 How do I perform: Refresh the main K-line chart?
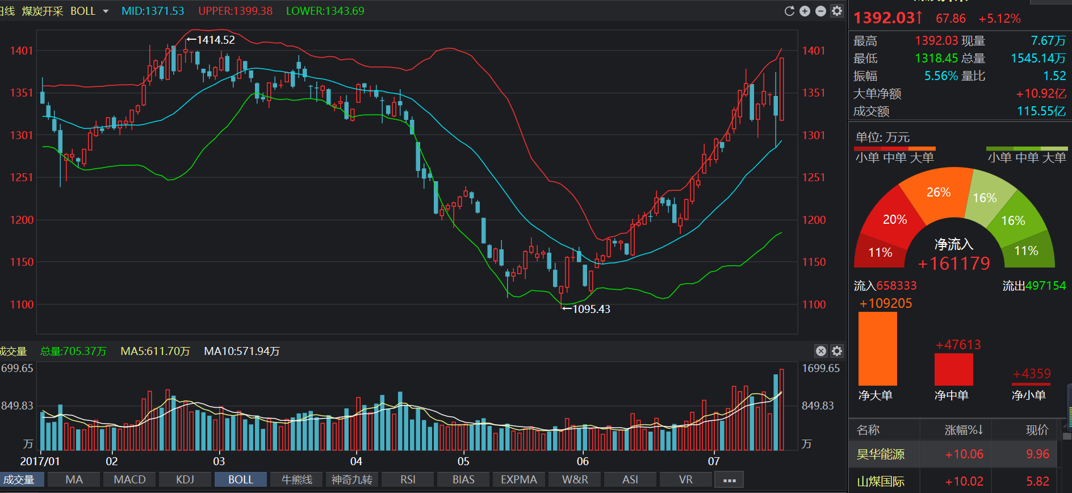pos(789,11)
